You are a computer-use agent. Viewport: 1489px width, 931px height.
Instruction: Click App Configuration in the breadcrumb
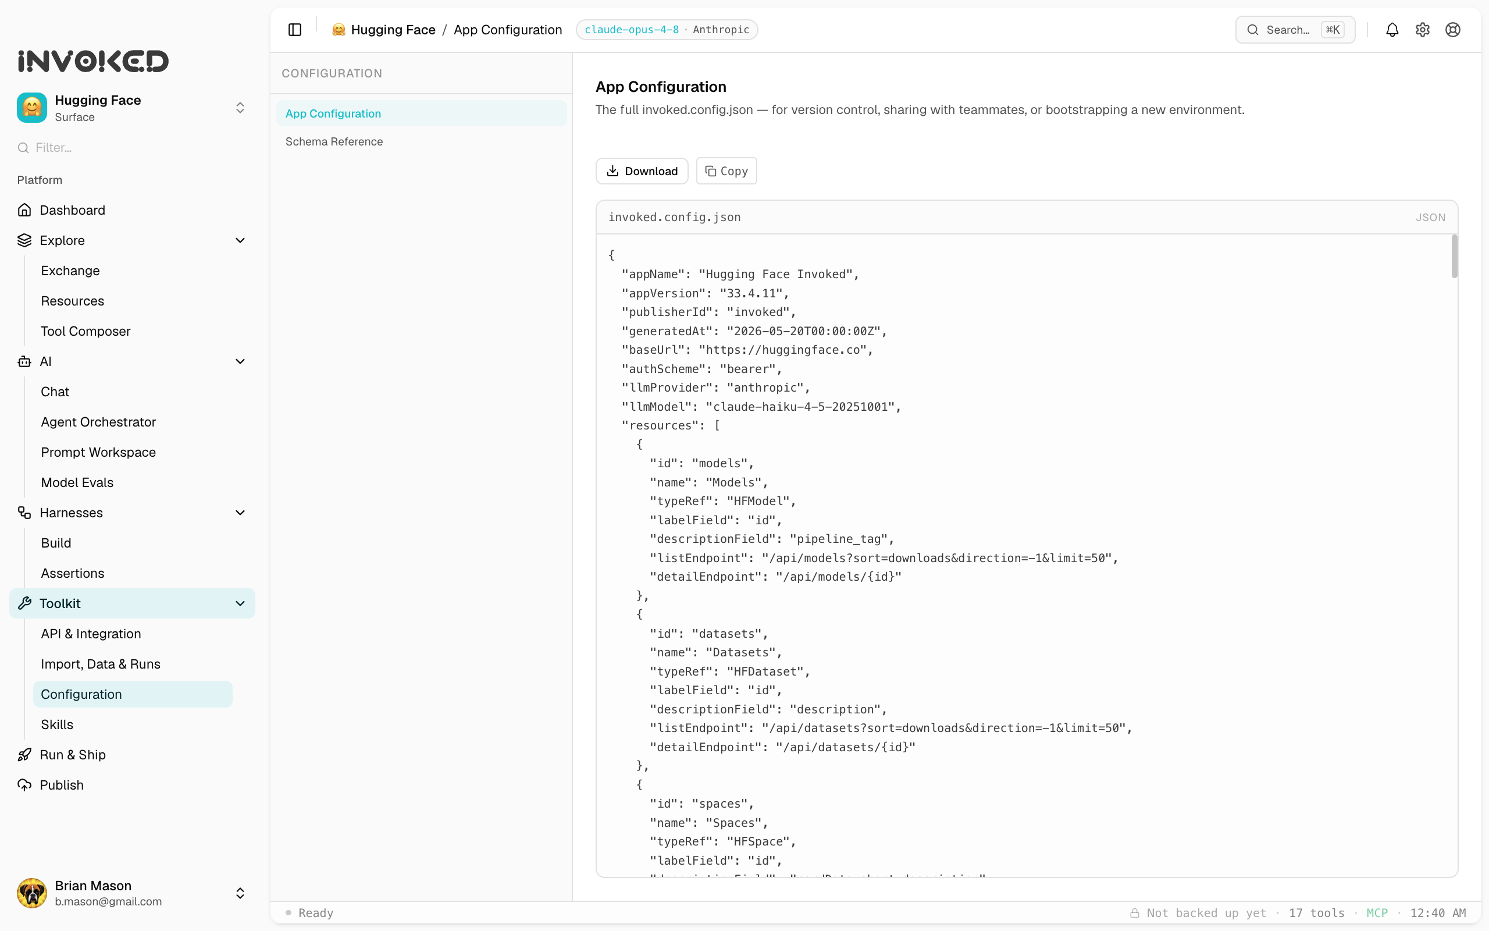click(x=508, y=30)
